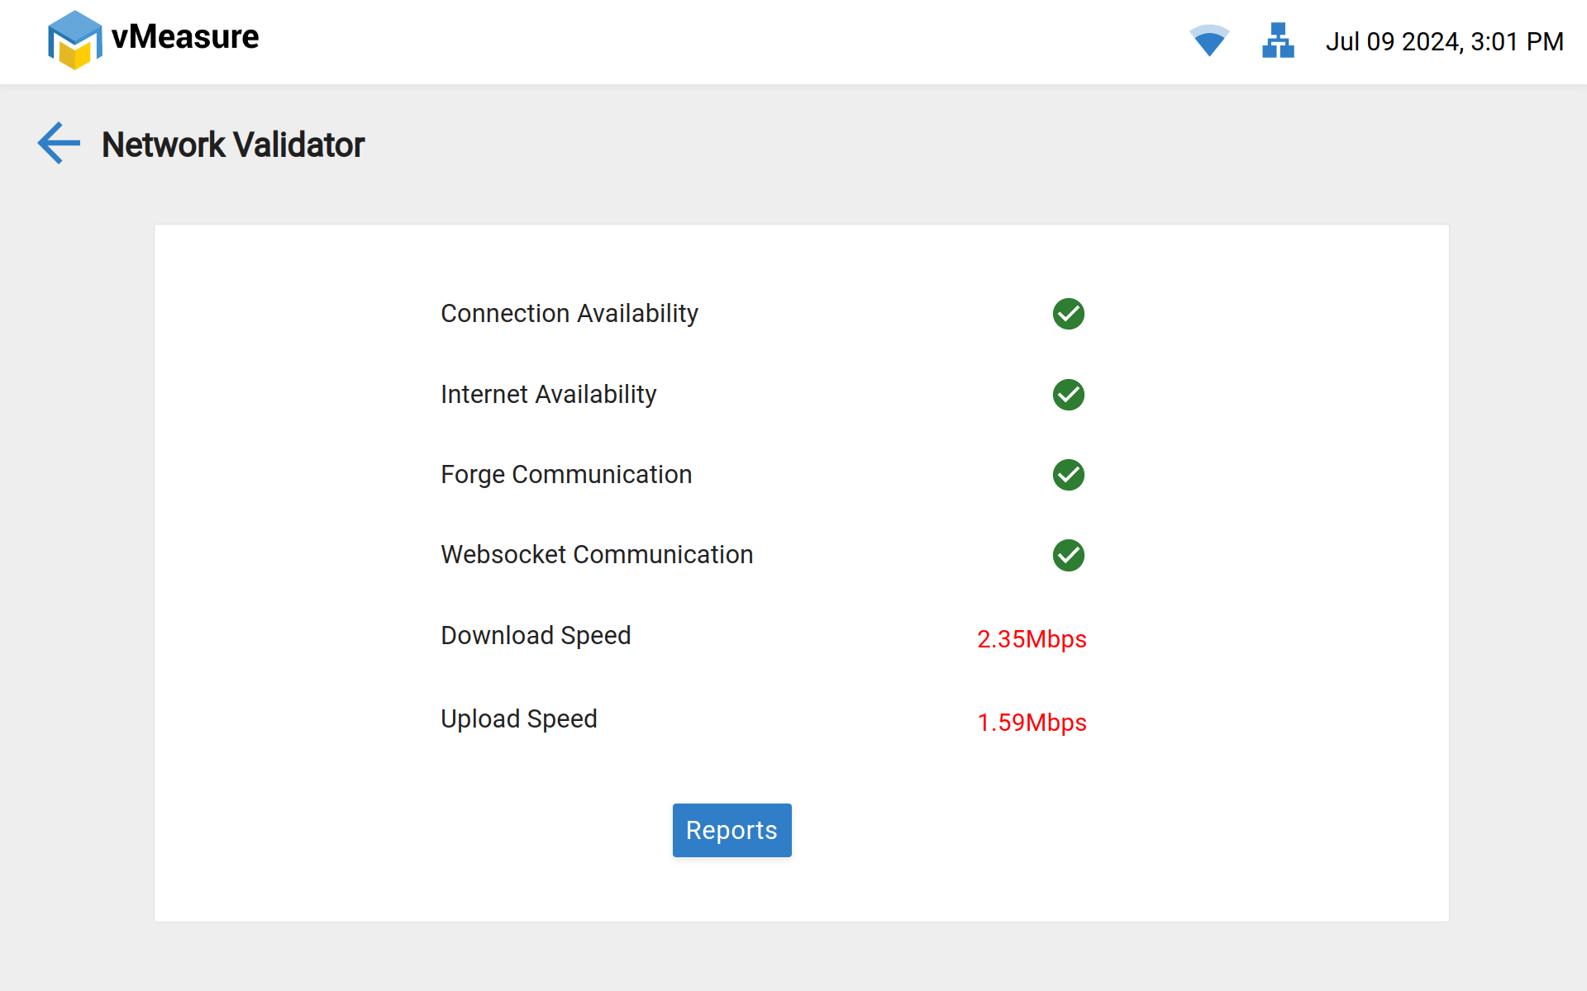Image resolution: width=1587 pixels, height=991 pixels.
Task: Click the Websocket Communication label
Action: [597, 555]
